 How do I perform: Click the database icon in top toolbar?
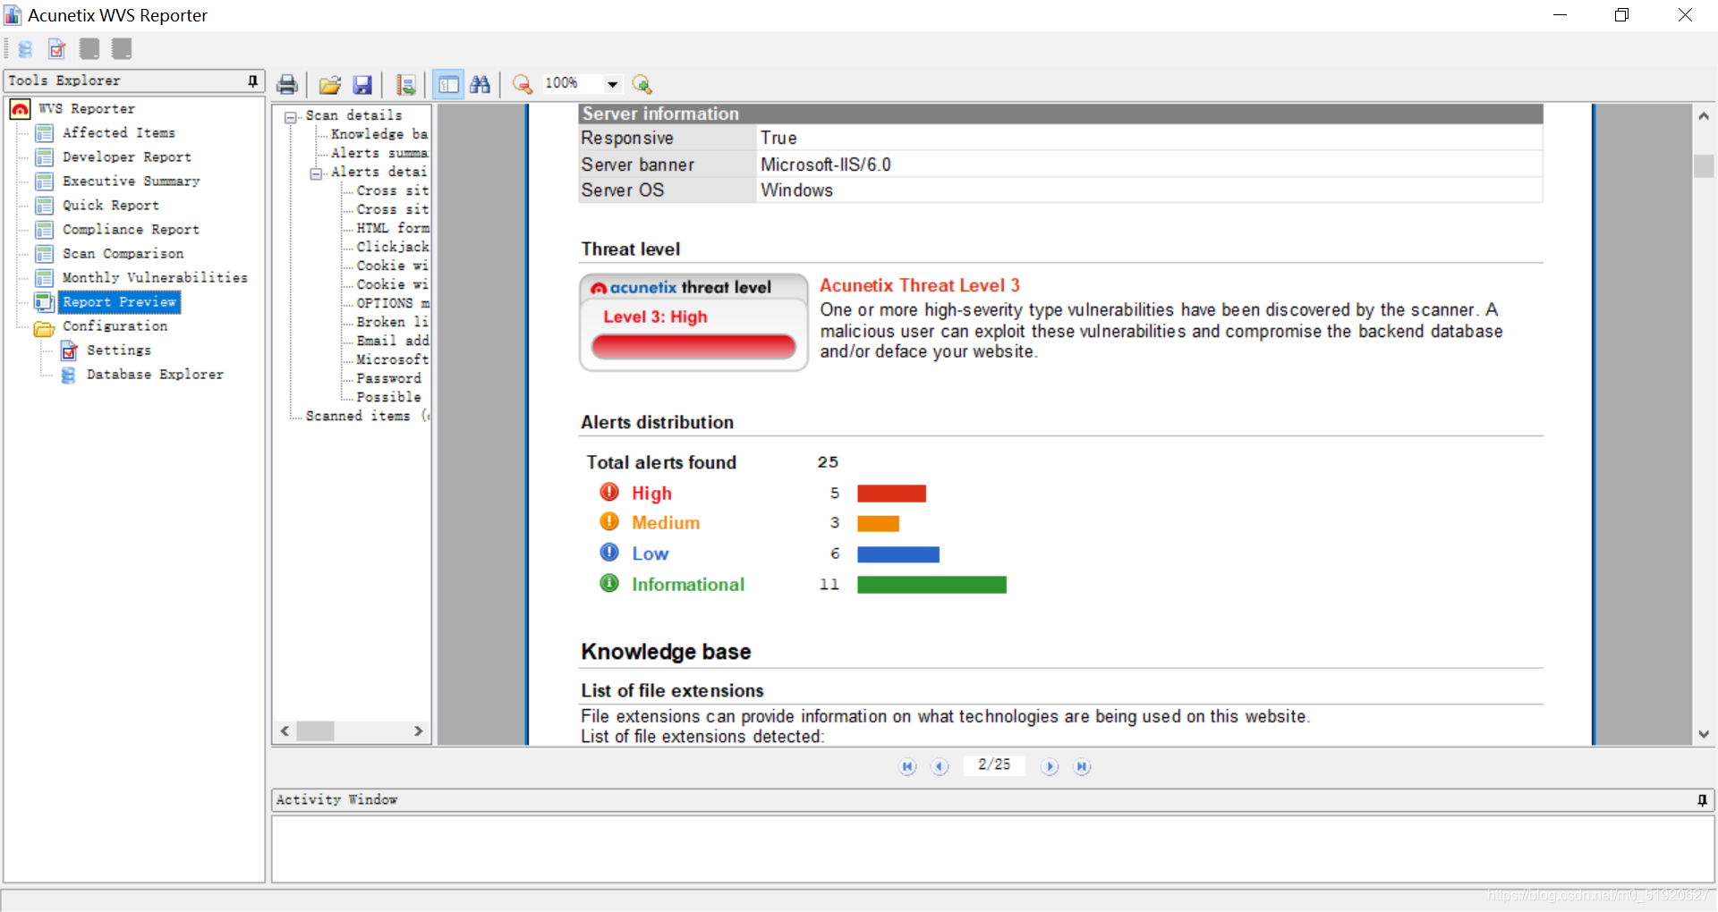click(x=26, y=49)
